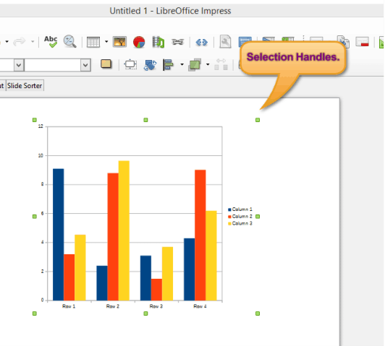Open the Zoom & Pan magnifier tool
385x346 pixels.
point(69,41)
